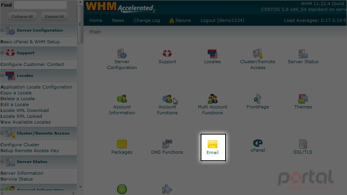Open the Packages box icon
The height and width of the screenshot is (195, 347).
tap(122, 144)
